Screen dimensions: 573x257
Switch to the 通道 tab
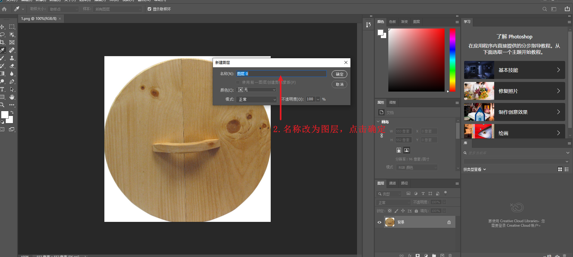[392, 183]
